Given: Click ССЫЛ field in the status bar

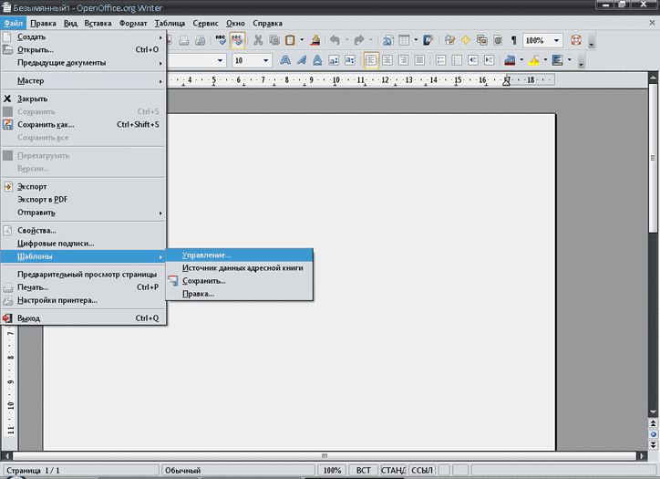Looking at the screenshot, I should tap(422, 470).
